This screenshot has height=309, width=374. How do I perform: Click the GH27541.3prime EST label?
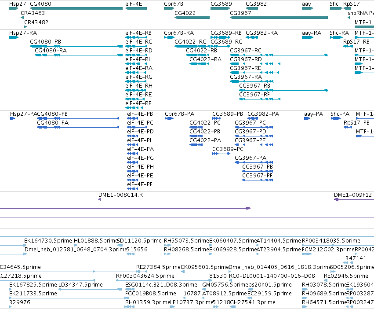[x=253, y=302]
